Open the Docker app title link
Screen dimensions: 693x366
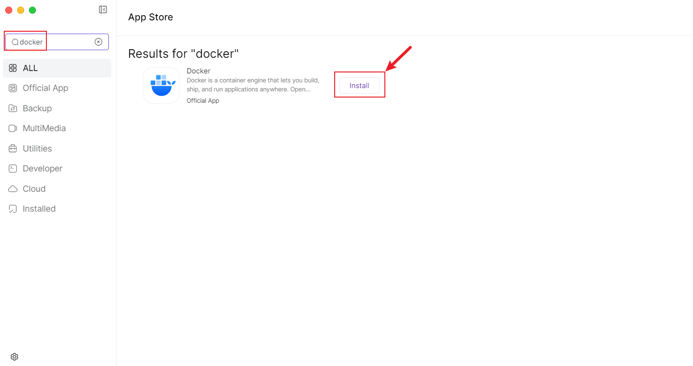tap(198, 71)
